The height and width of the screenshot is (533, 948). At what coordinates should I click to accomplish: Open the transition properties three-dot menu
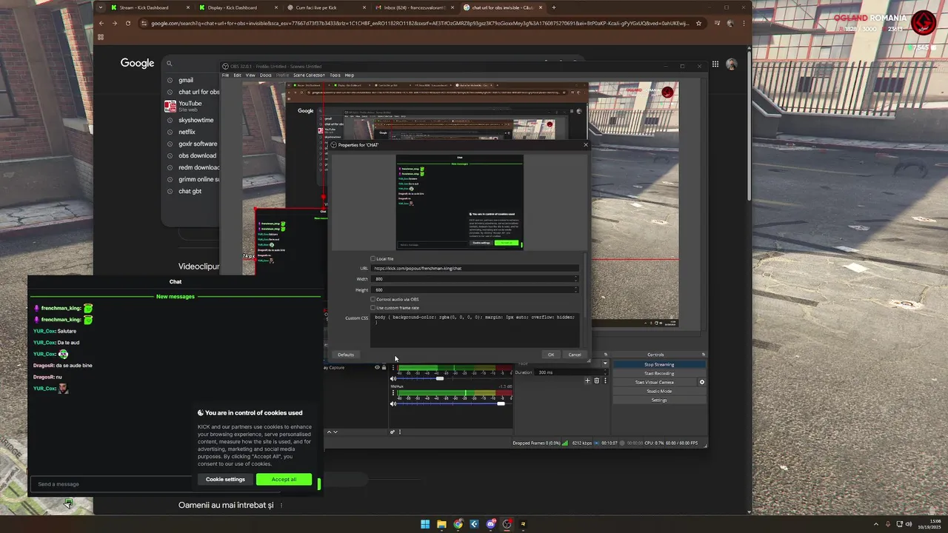click(605, 381)
